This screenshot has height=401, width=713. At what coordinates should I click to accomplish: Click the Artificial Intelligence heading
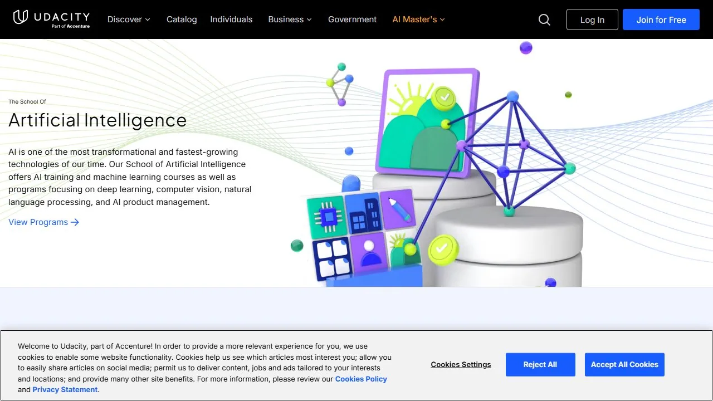click(97, 120)
